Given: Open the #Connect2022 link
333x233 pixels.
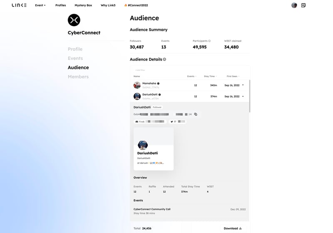Looking at the screenshot, I should pyautogui.click(x=136, y=5).
